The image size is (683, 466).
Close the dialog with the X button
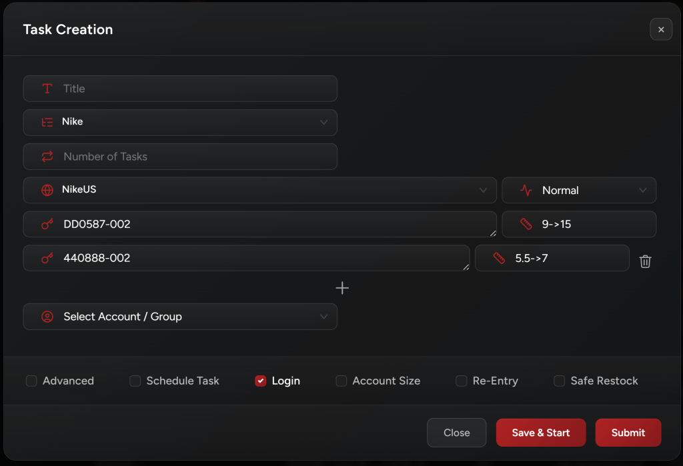pos(661,29)
